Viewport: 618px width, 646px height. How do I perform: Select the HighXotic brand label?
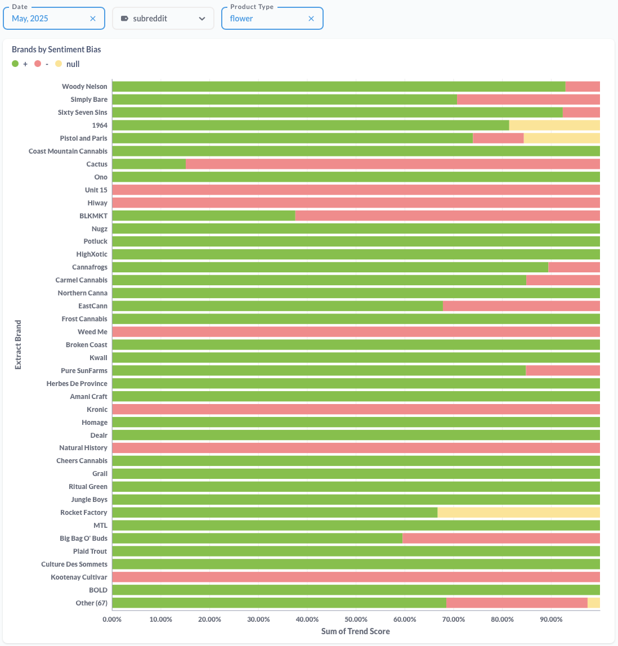pyautogui.click(x=92, y=254)
